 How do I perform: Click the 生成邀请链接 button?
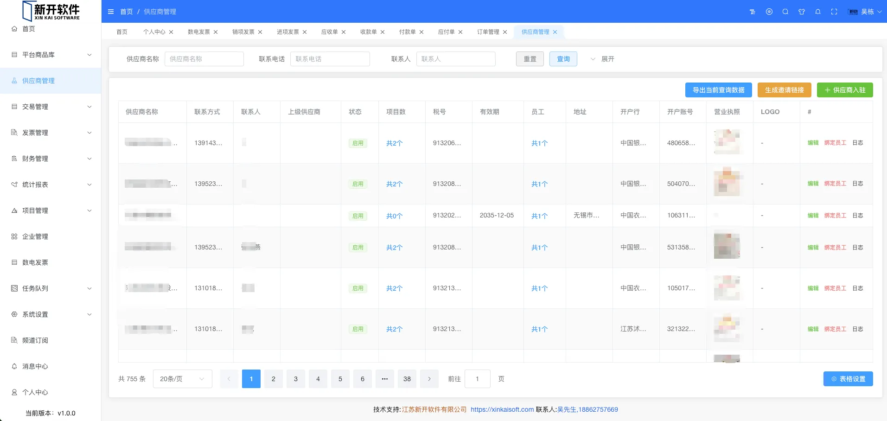click(x=784, y=90)
